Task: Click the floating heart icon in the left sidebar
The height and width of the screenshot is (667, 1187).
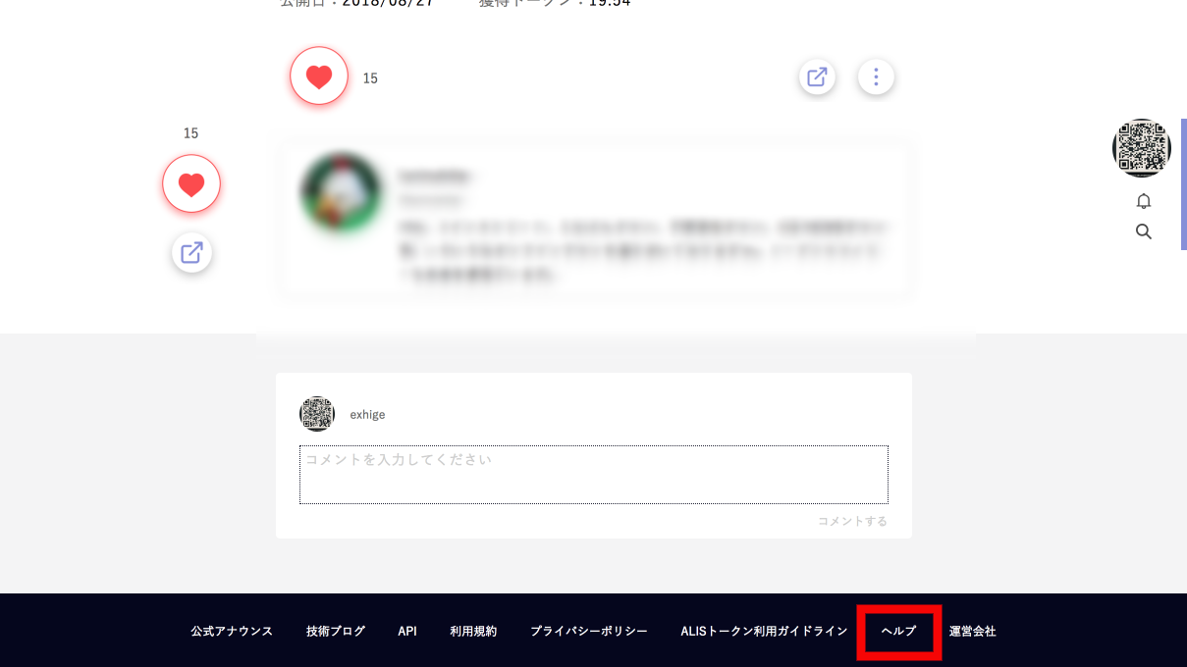Action: click(x=191, y=183)
